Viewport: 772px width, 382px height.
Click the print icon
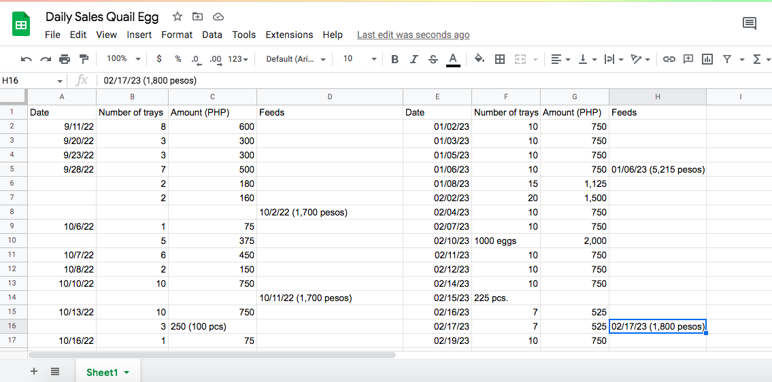click(x=65, y=59)
